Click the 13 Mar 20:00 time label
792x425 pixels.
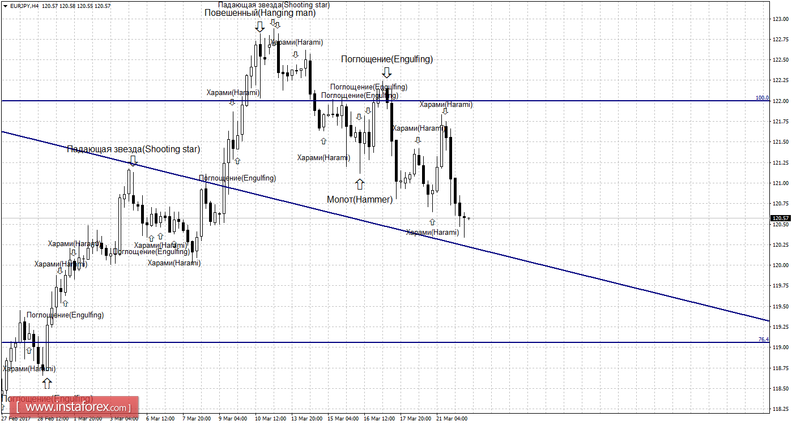[x=306, y=419]
